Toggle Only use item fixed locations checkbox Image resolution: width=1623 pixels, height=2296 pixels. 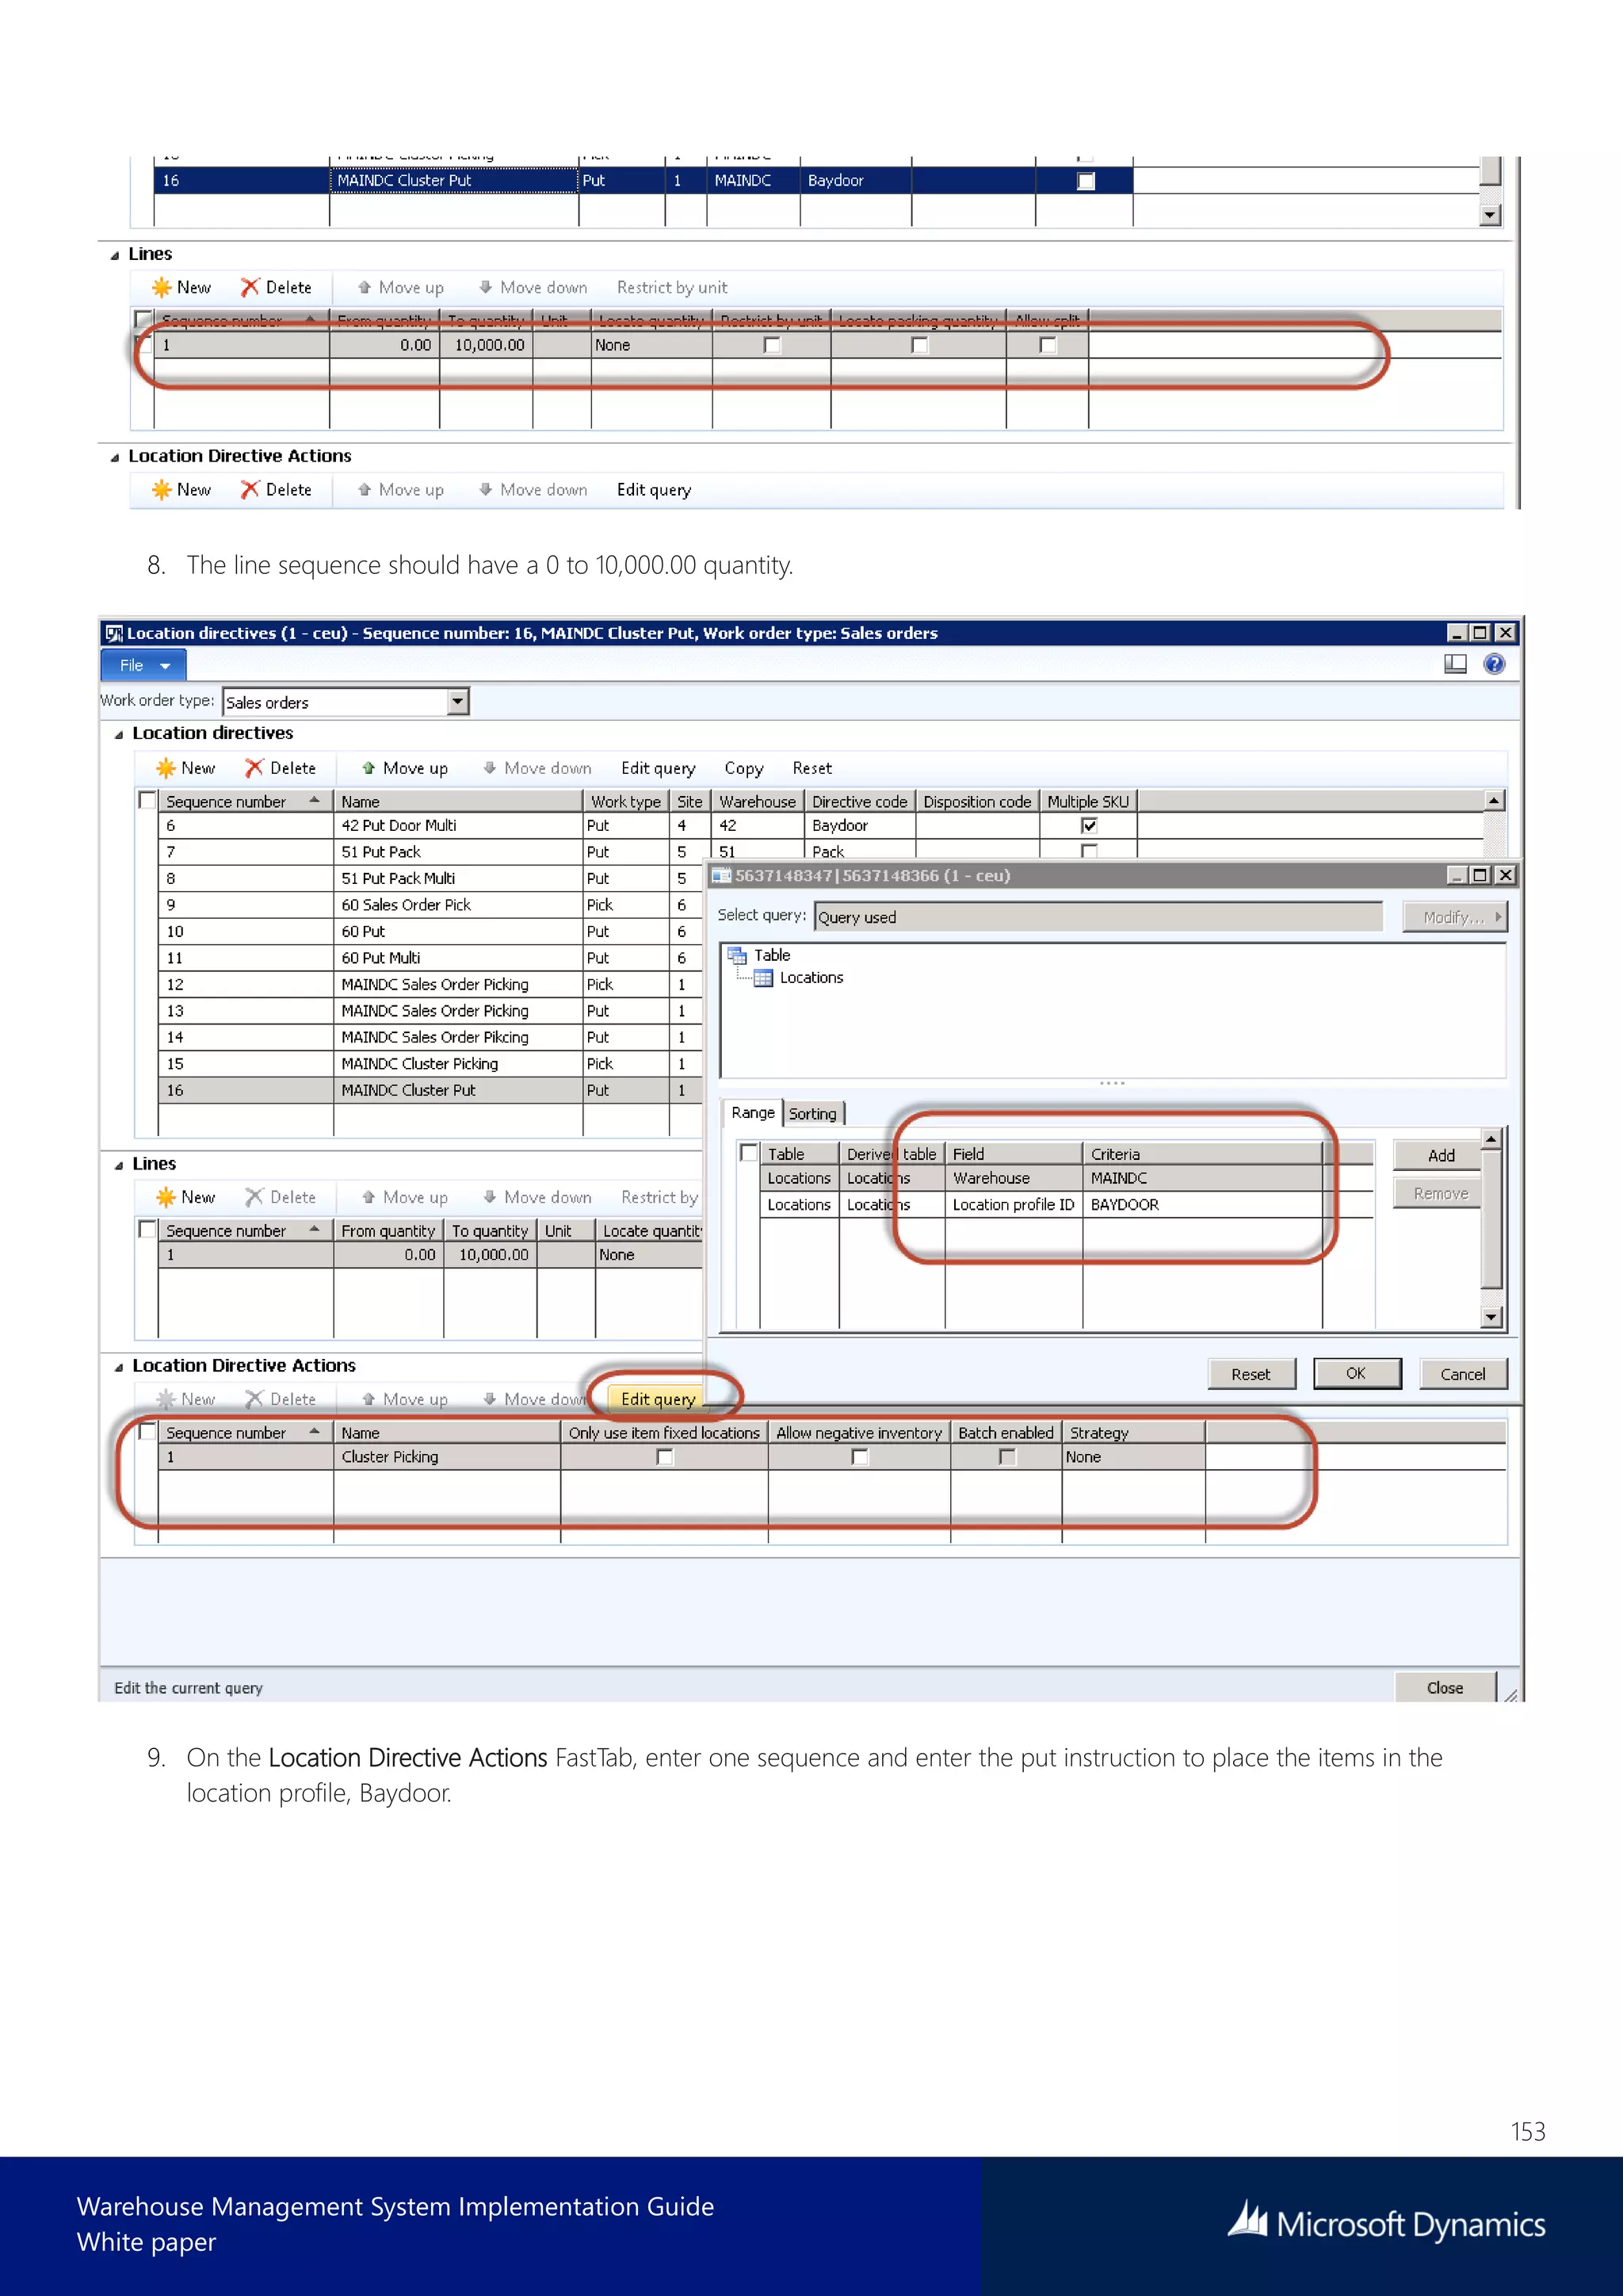tap(665, 1457)
